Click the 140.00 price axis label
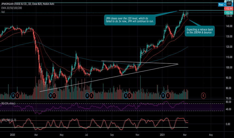Viewport: 234px width, 138px height. pyautogui.click(x=229, y=26)
